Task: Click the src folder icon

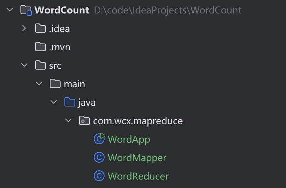Action: pyautogui.click(x=40, y=65)
